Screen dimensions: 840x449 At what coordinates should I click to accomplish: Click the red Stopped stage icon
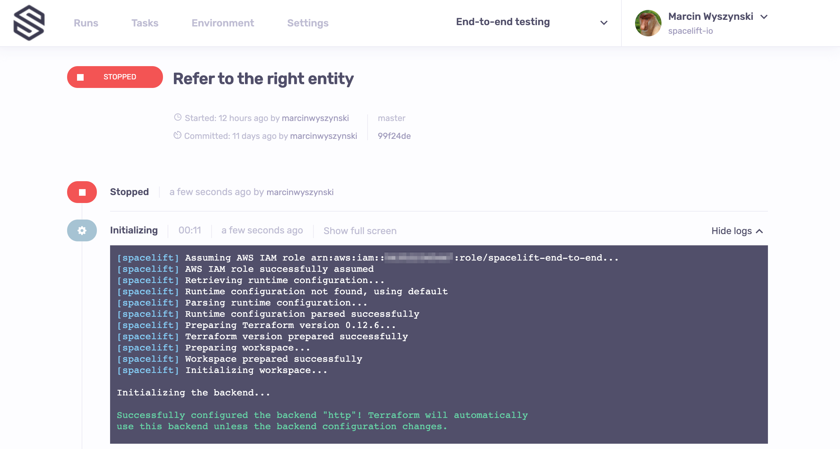82,192
